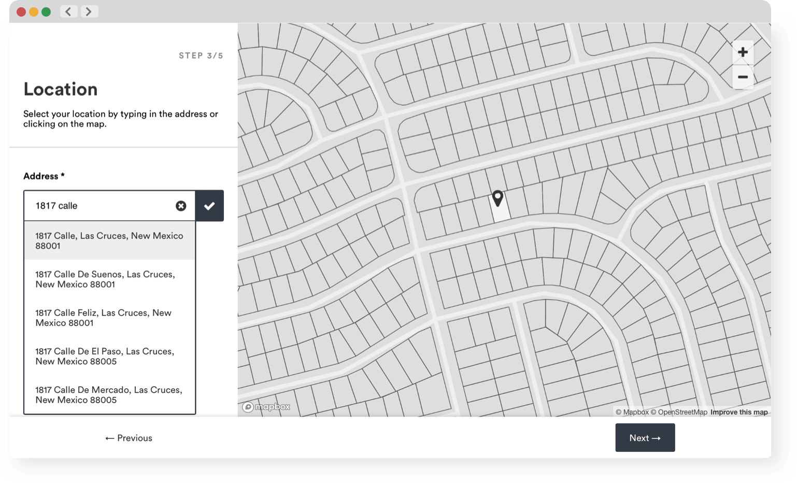Zoom out on the map
This screenshot has height=483, width=797.
[743, 77]
